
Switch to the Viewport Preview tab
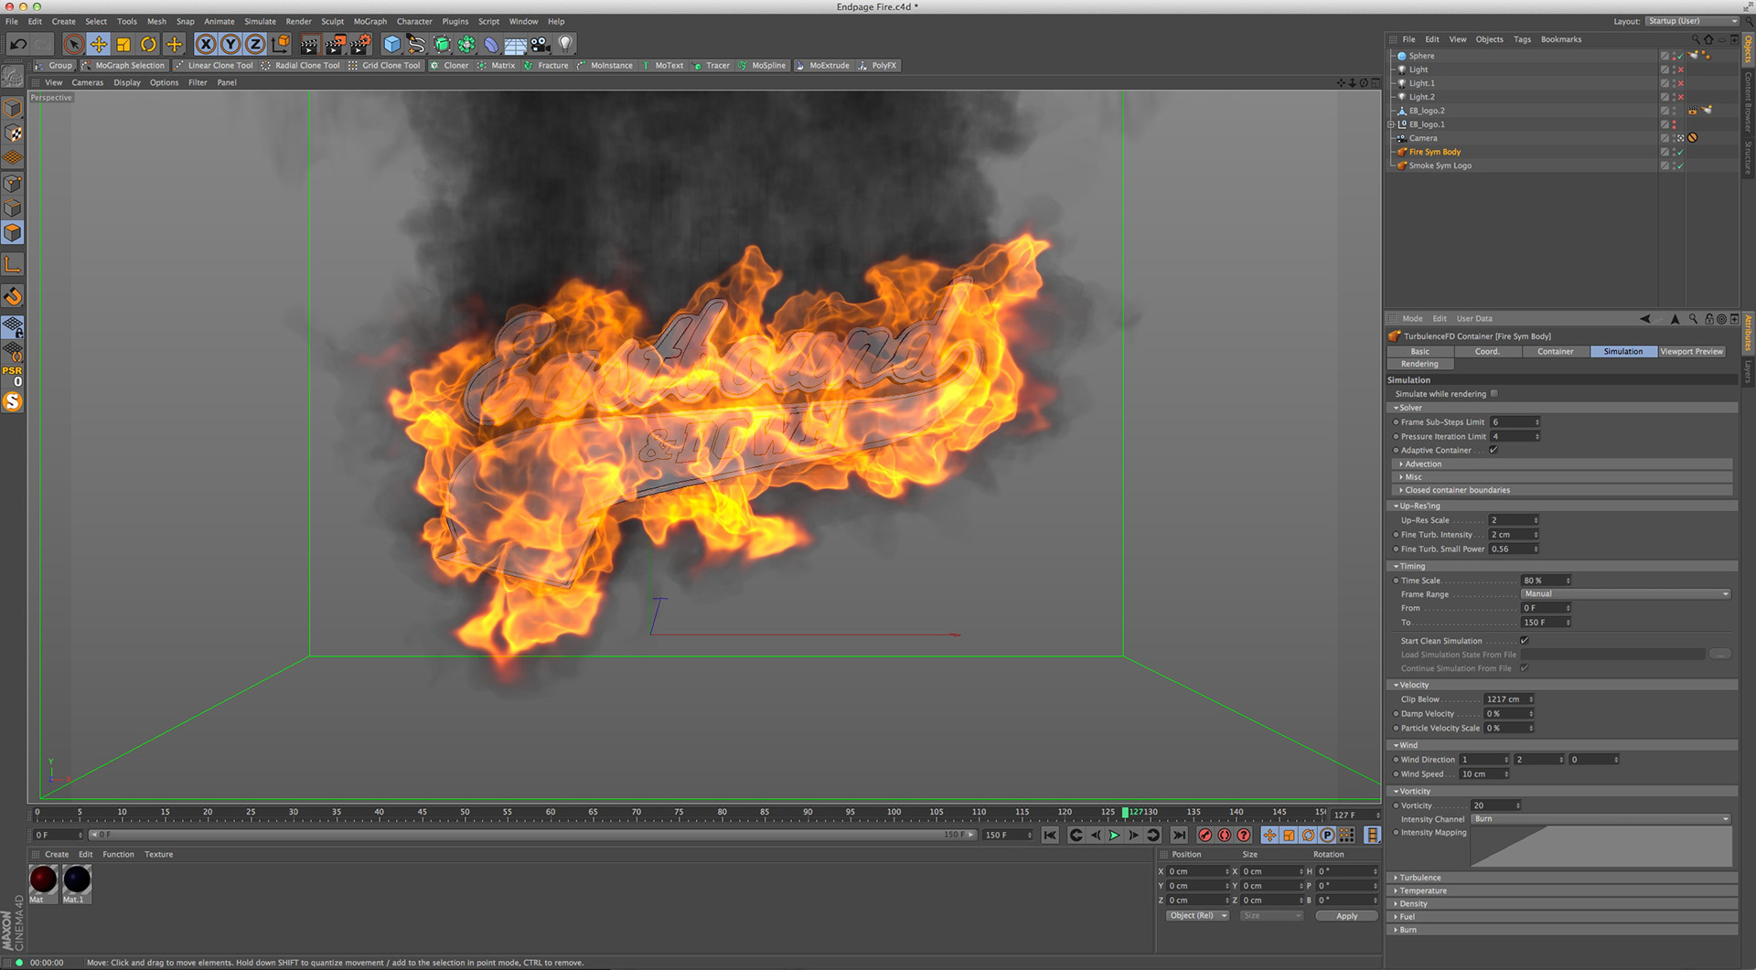(x=1691, y=352)
